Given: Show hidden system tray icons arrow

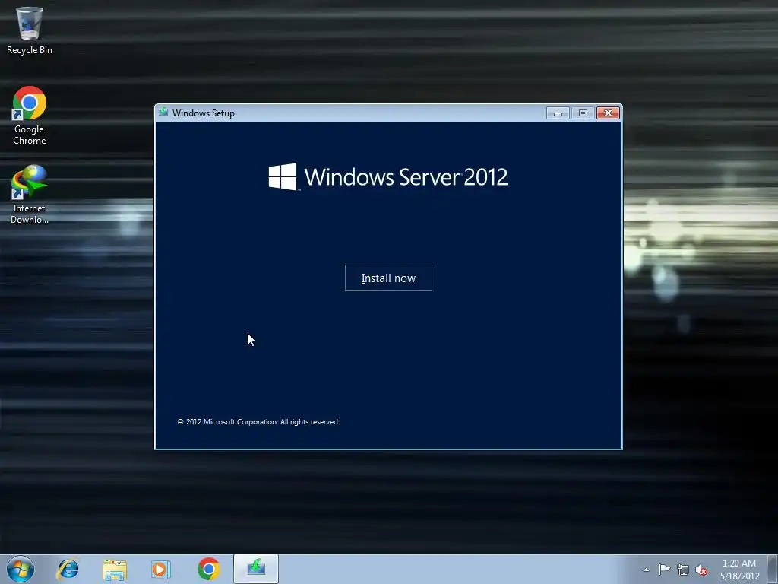Looking at the screenshot, I should [646, 570].
